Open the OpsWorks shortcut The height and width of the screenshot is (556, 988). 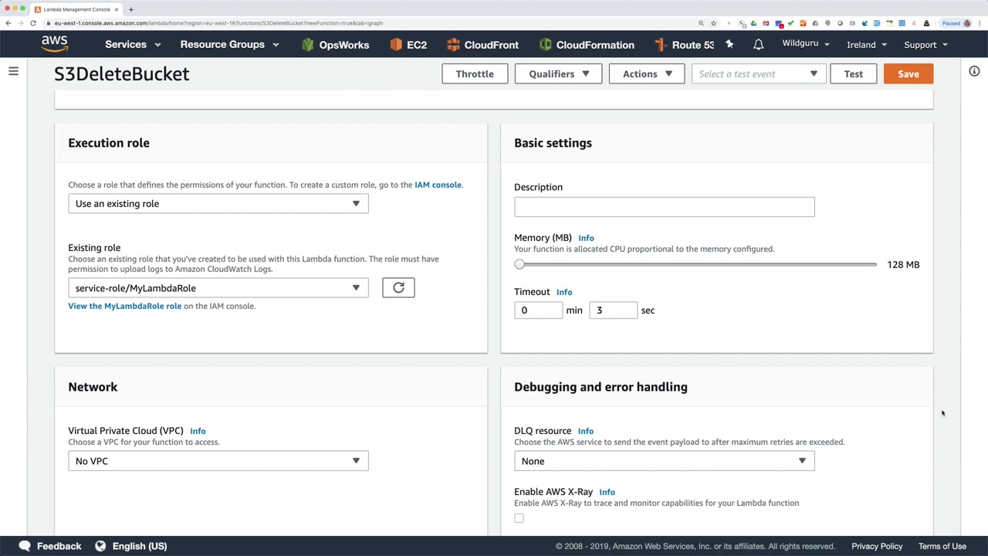point(335,45)
